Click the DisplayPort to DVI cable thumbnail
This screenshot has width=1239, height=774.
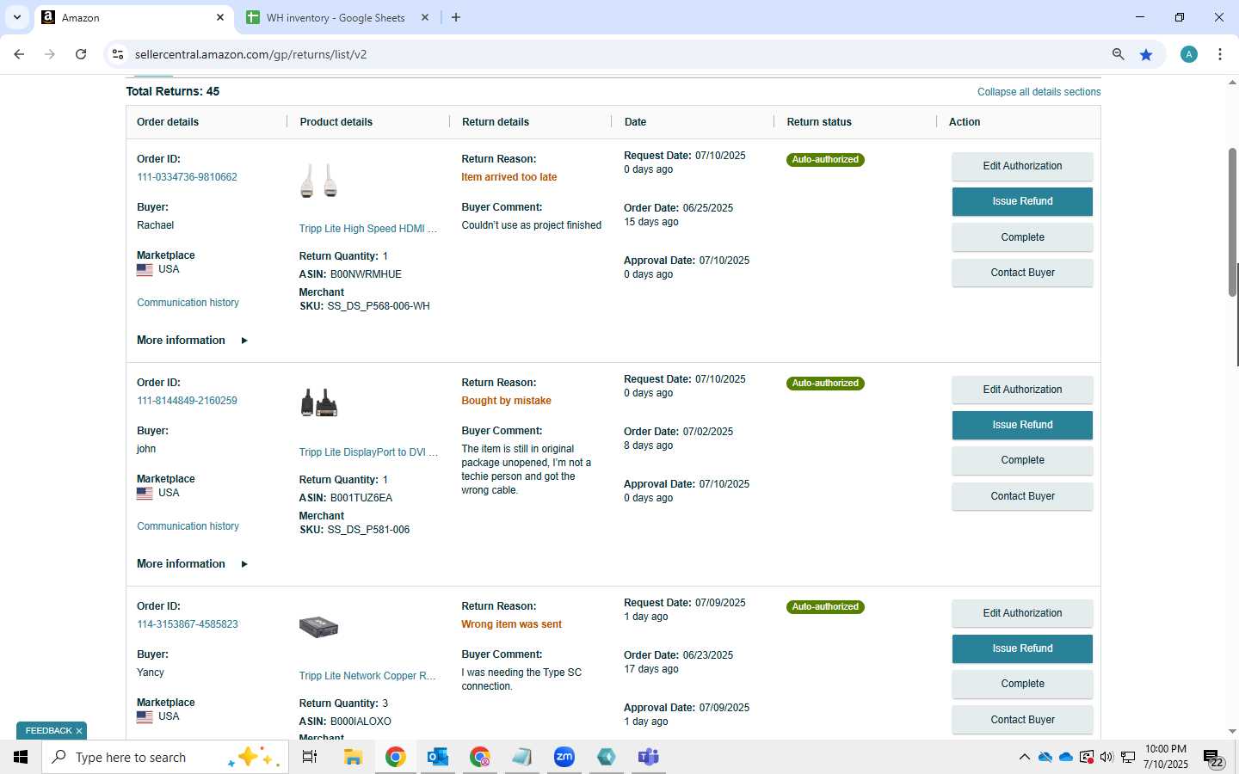tap(318, 403)
